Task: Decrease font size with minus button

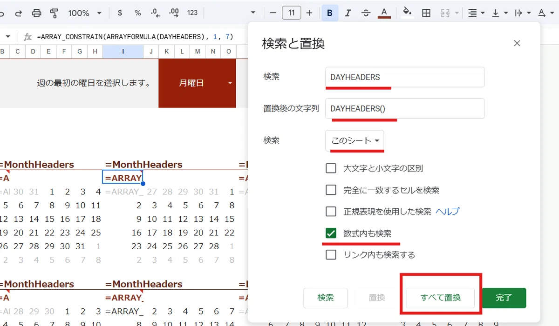Action: (273, 13)
